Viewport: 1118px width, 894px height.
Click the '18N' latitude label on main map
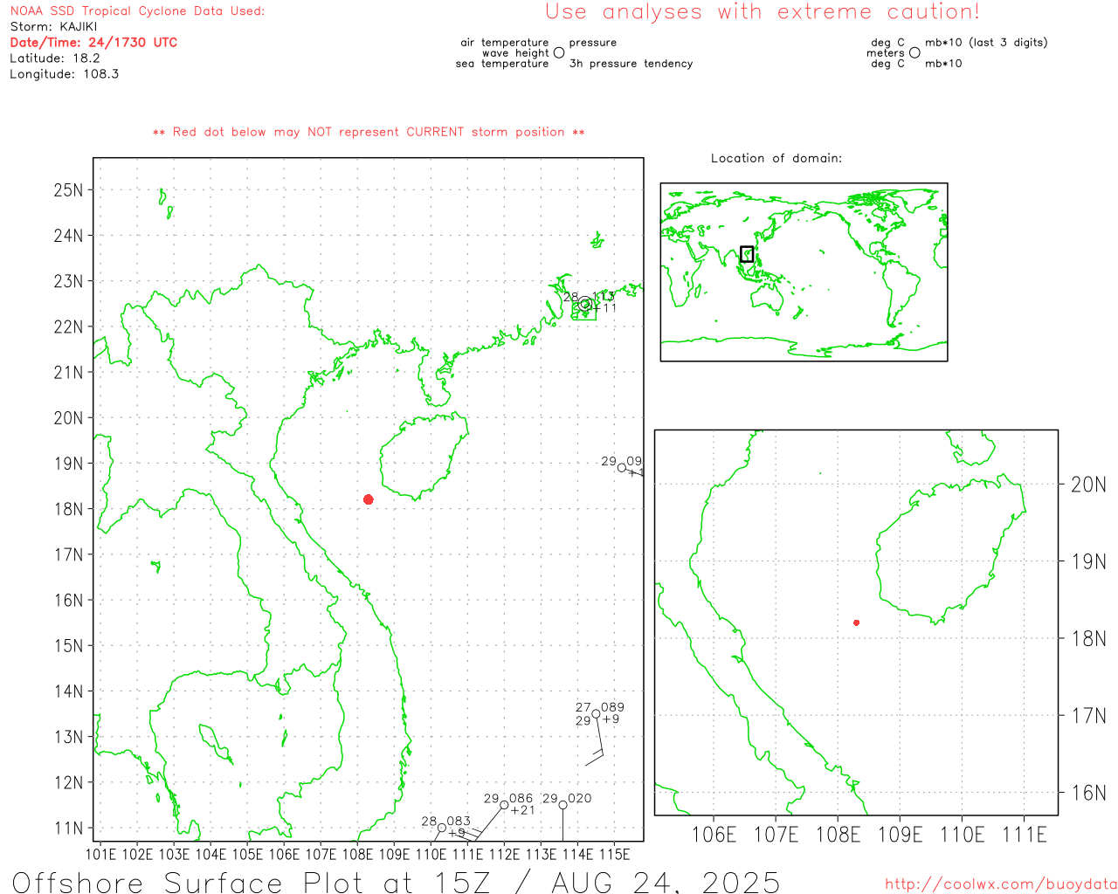pos(68,509)
